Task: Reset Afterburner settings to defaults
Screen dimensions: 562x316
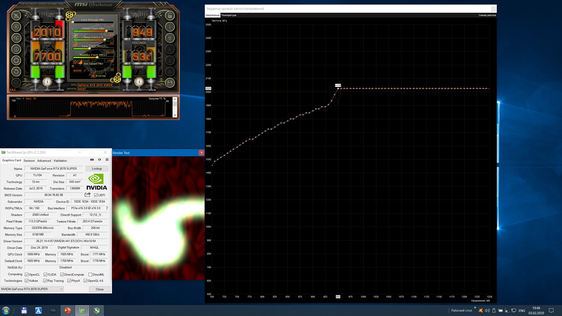Action: (16, 72)
